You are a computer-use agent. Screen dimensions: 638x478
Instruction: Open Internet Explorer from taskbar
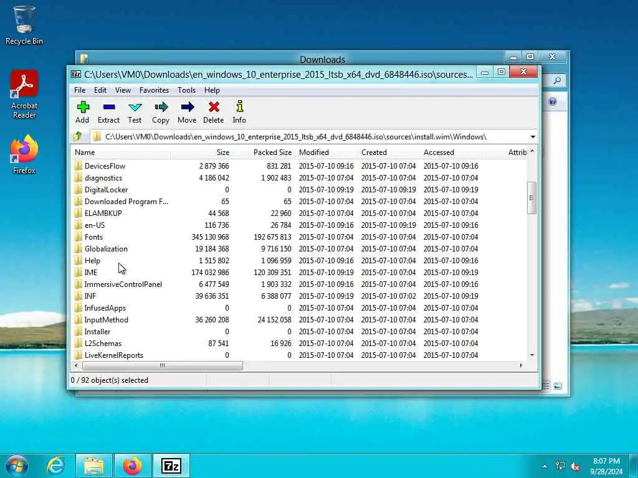click(55, 466)
